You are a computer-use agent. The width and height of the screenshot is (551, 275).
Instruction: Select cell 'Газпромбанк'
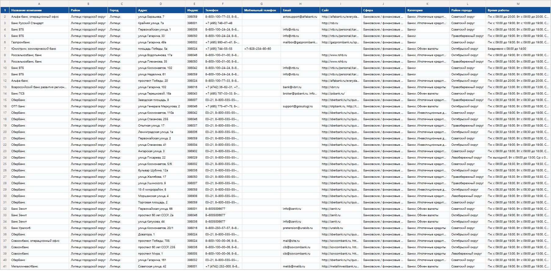(x=39, y=42)
